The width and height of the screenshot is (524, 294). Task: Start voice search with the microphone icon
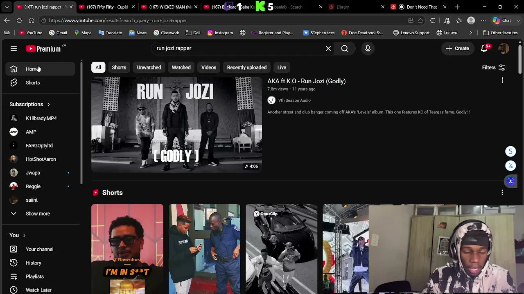click(368, 48)
